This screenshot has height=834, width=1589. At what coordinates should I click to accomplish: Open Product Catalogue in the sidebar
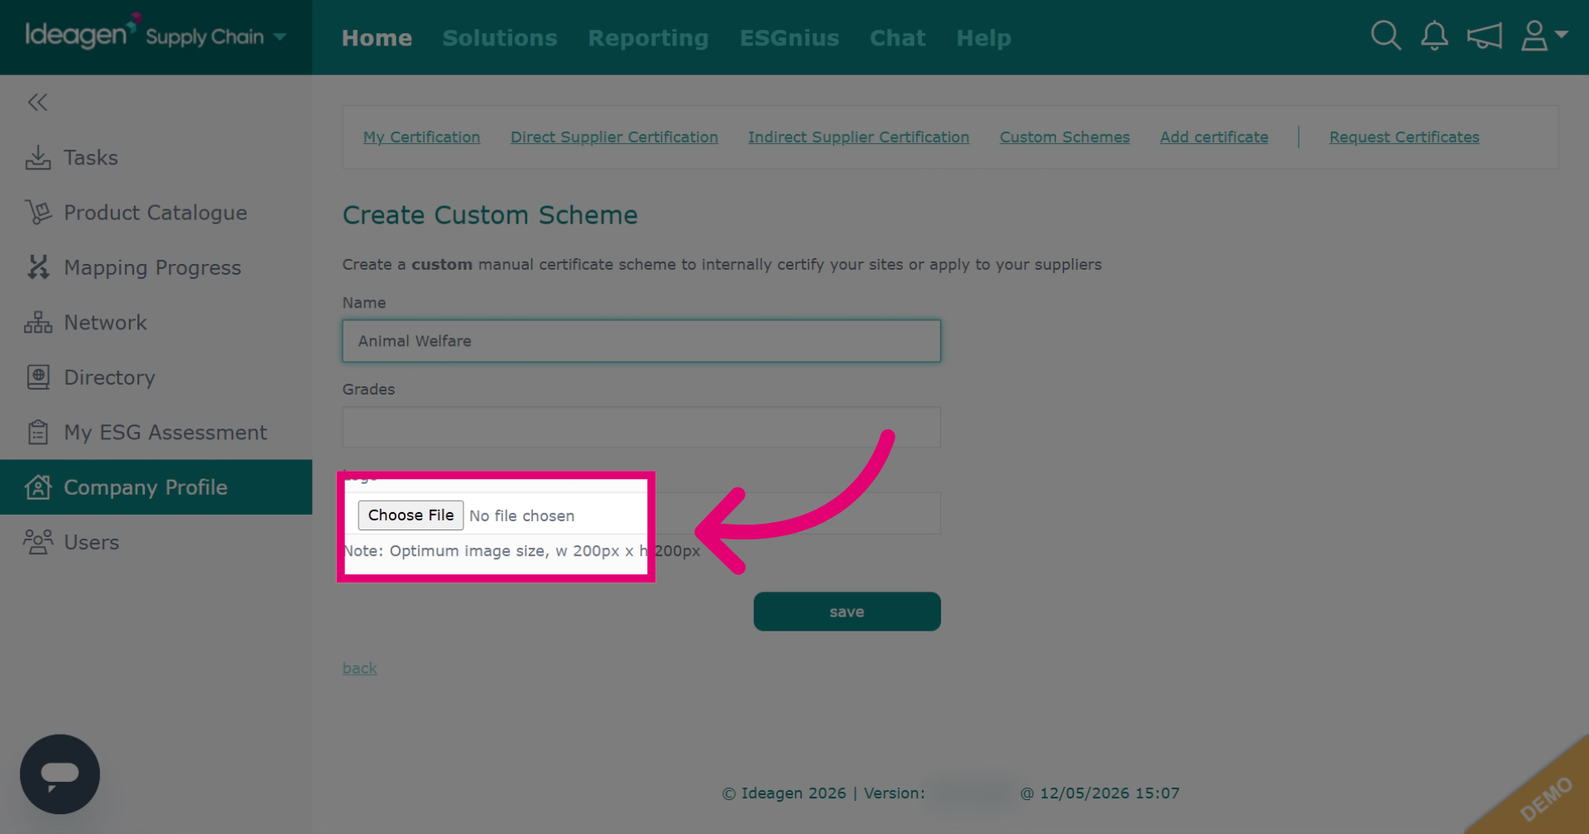tap(156, 213)
